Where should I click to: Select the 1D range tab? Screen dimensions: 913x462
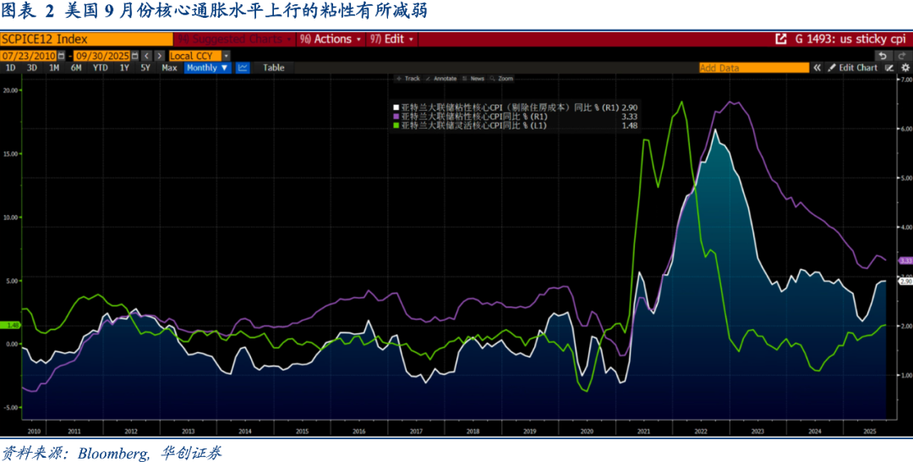pos(10,68)
